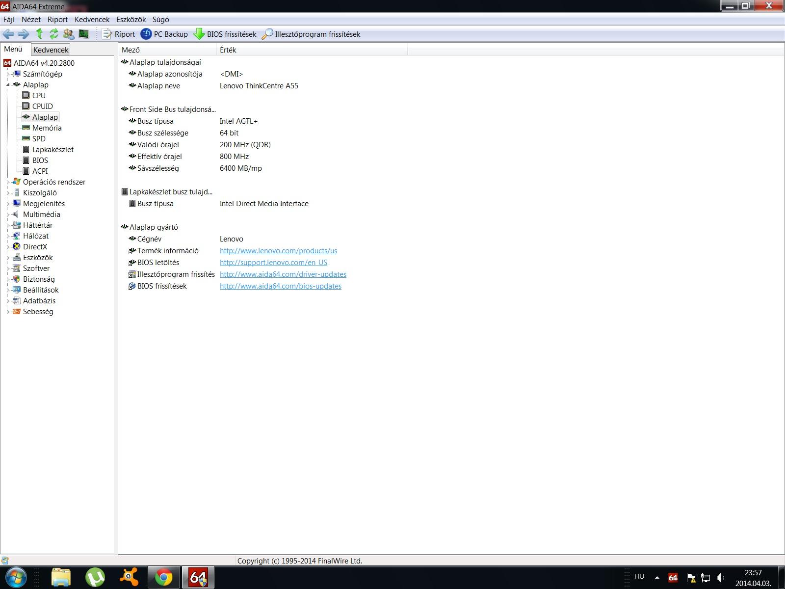785x589 pixels.
Task: Select the Lapkakészlet tree item icon
Action: pos(26,149)
